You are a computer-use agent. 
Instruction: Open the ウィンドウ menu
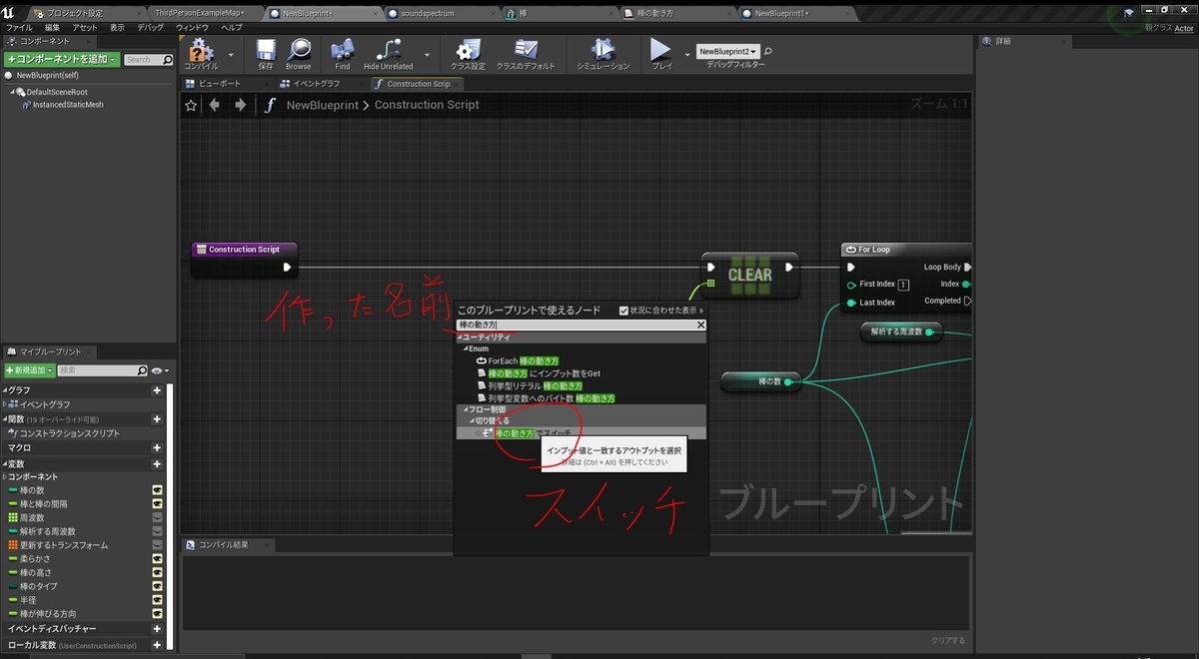point(192,27)
